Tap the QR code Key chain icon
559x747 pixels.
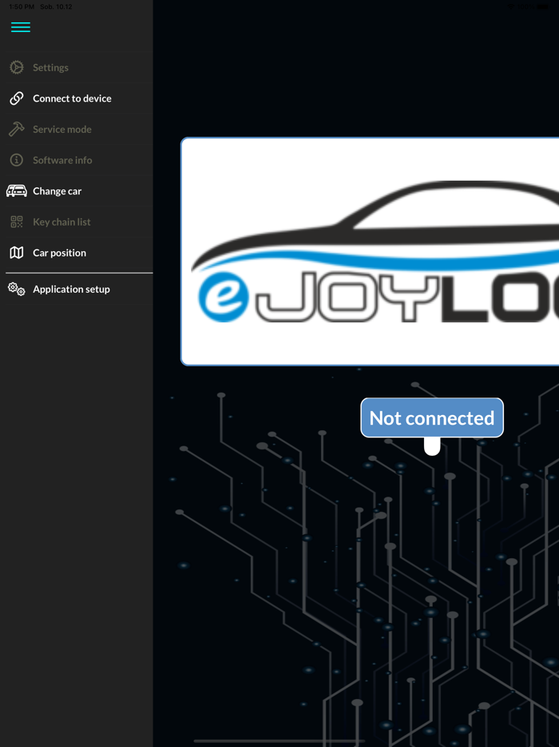click(x=17, y=222)
